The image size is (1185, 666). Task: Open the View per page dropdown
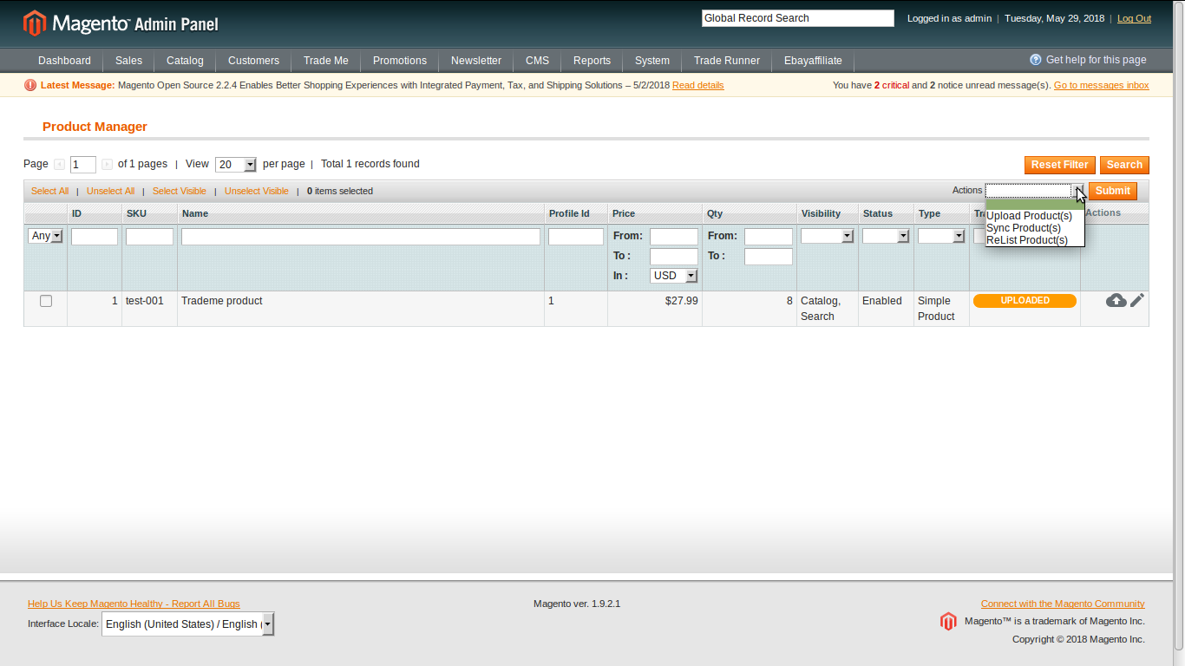236,165
